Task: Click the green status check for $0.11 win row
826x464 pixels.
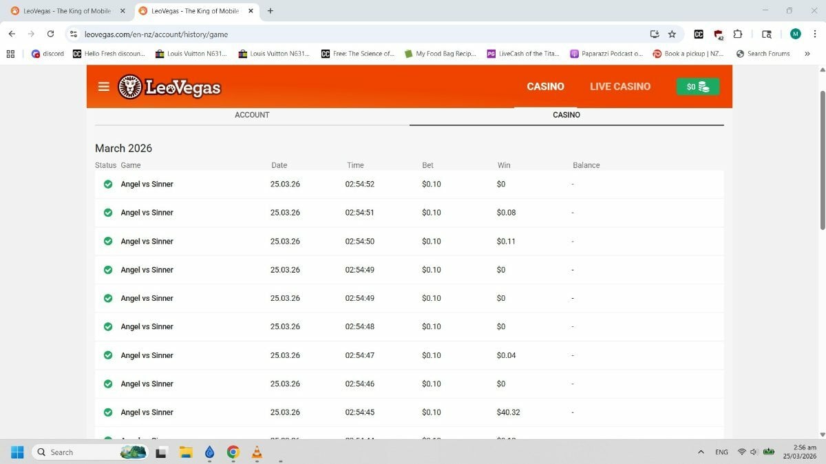Action: point(108,242)
